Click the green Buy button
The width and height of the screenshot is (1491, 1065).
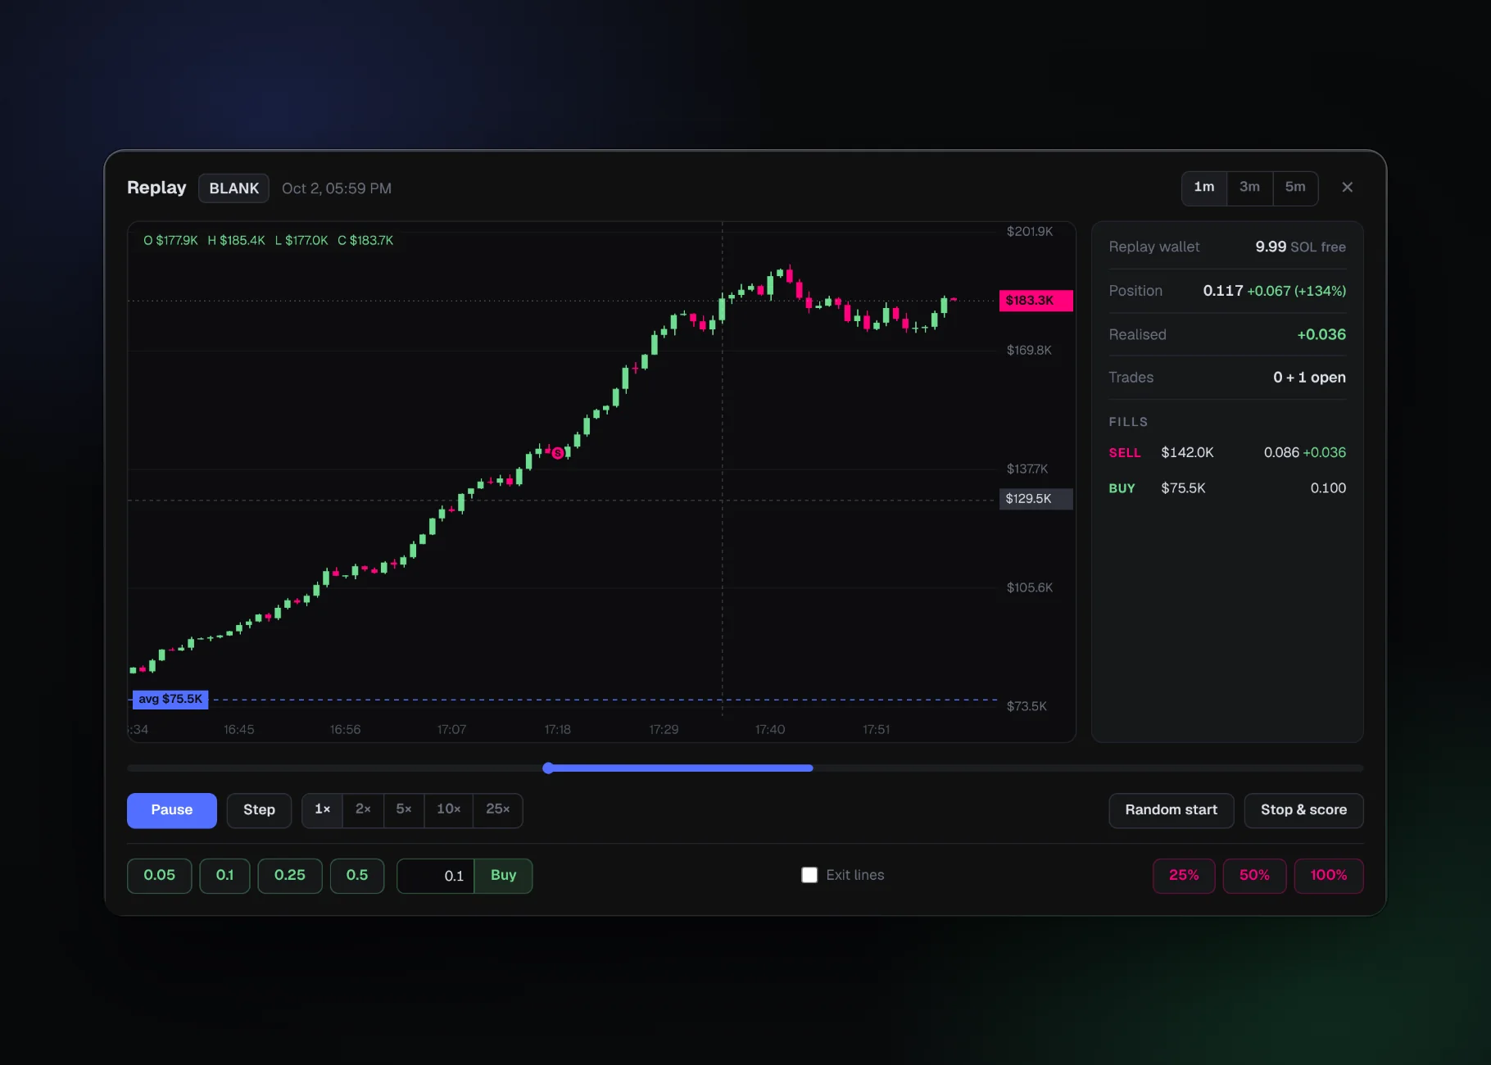(x=503, y=876)
